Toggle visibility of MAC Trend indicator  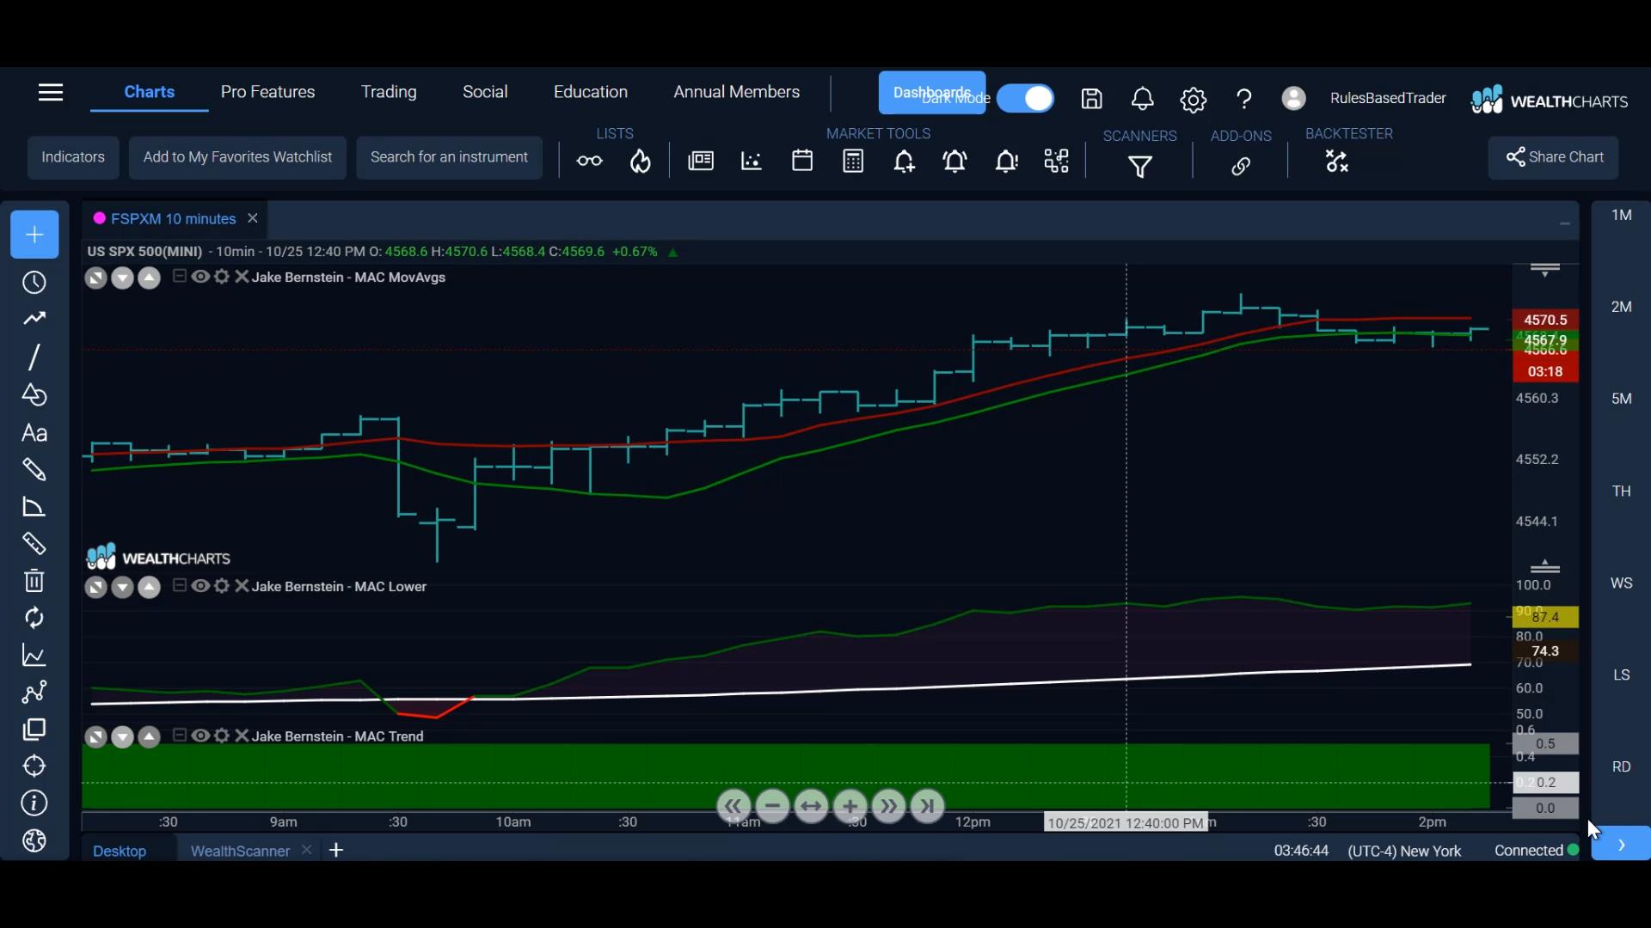pos(200,736)
